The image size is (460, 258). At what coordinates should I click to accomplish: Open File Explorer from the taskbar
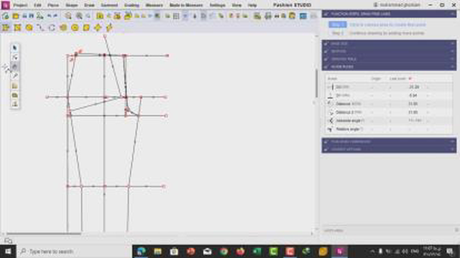157,252
